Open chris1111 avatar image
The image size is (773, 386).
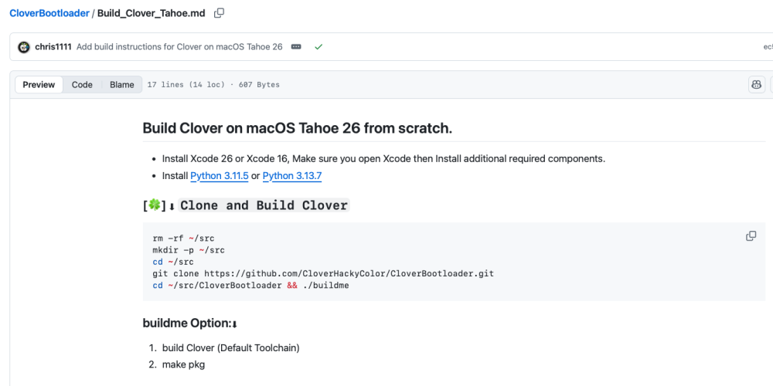24,47
